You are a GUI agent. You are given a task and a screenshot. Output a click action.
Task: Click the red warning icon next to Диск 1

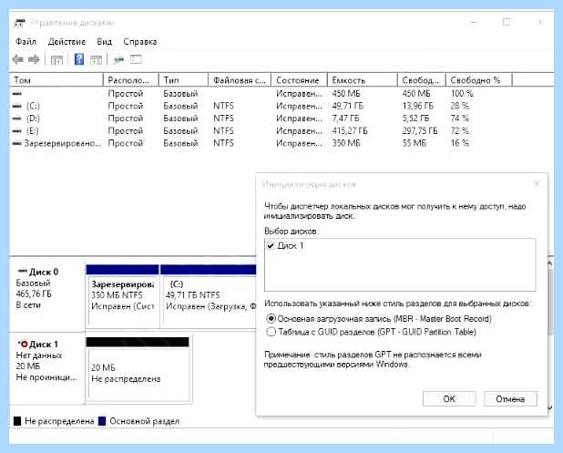click(x=24, y=345)
